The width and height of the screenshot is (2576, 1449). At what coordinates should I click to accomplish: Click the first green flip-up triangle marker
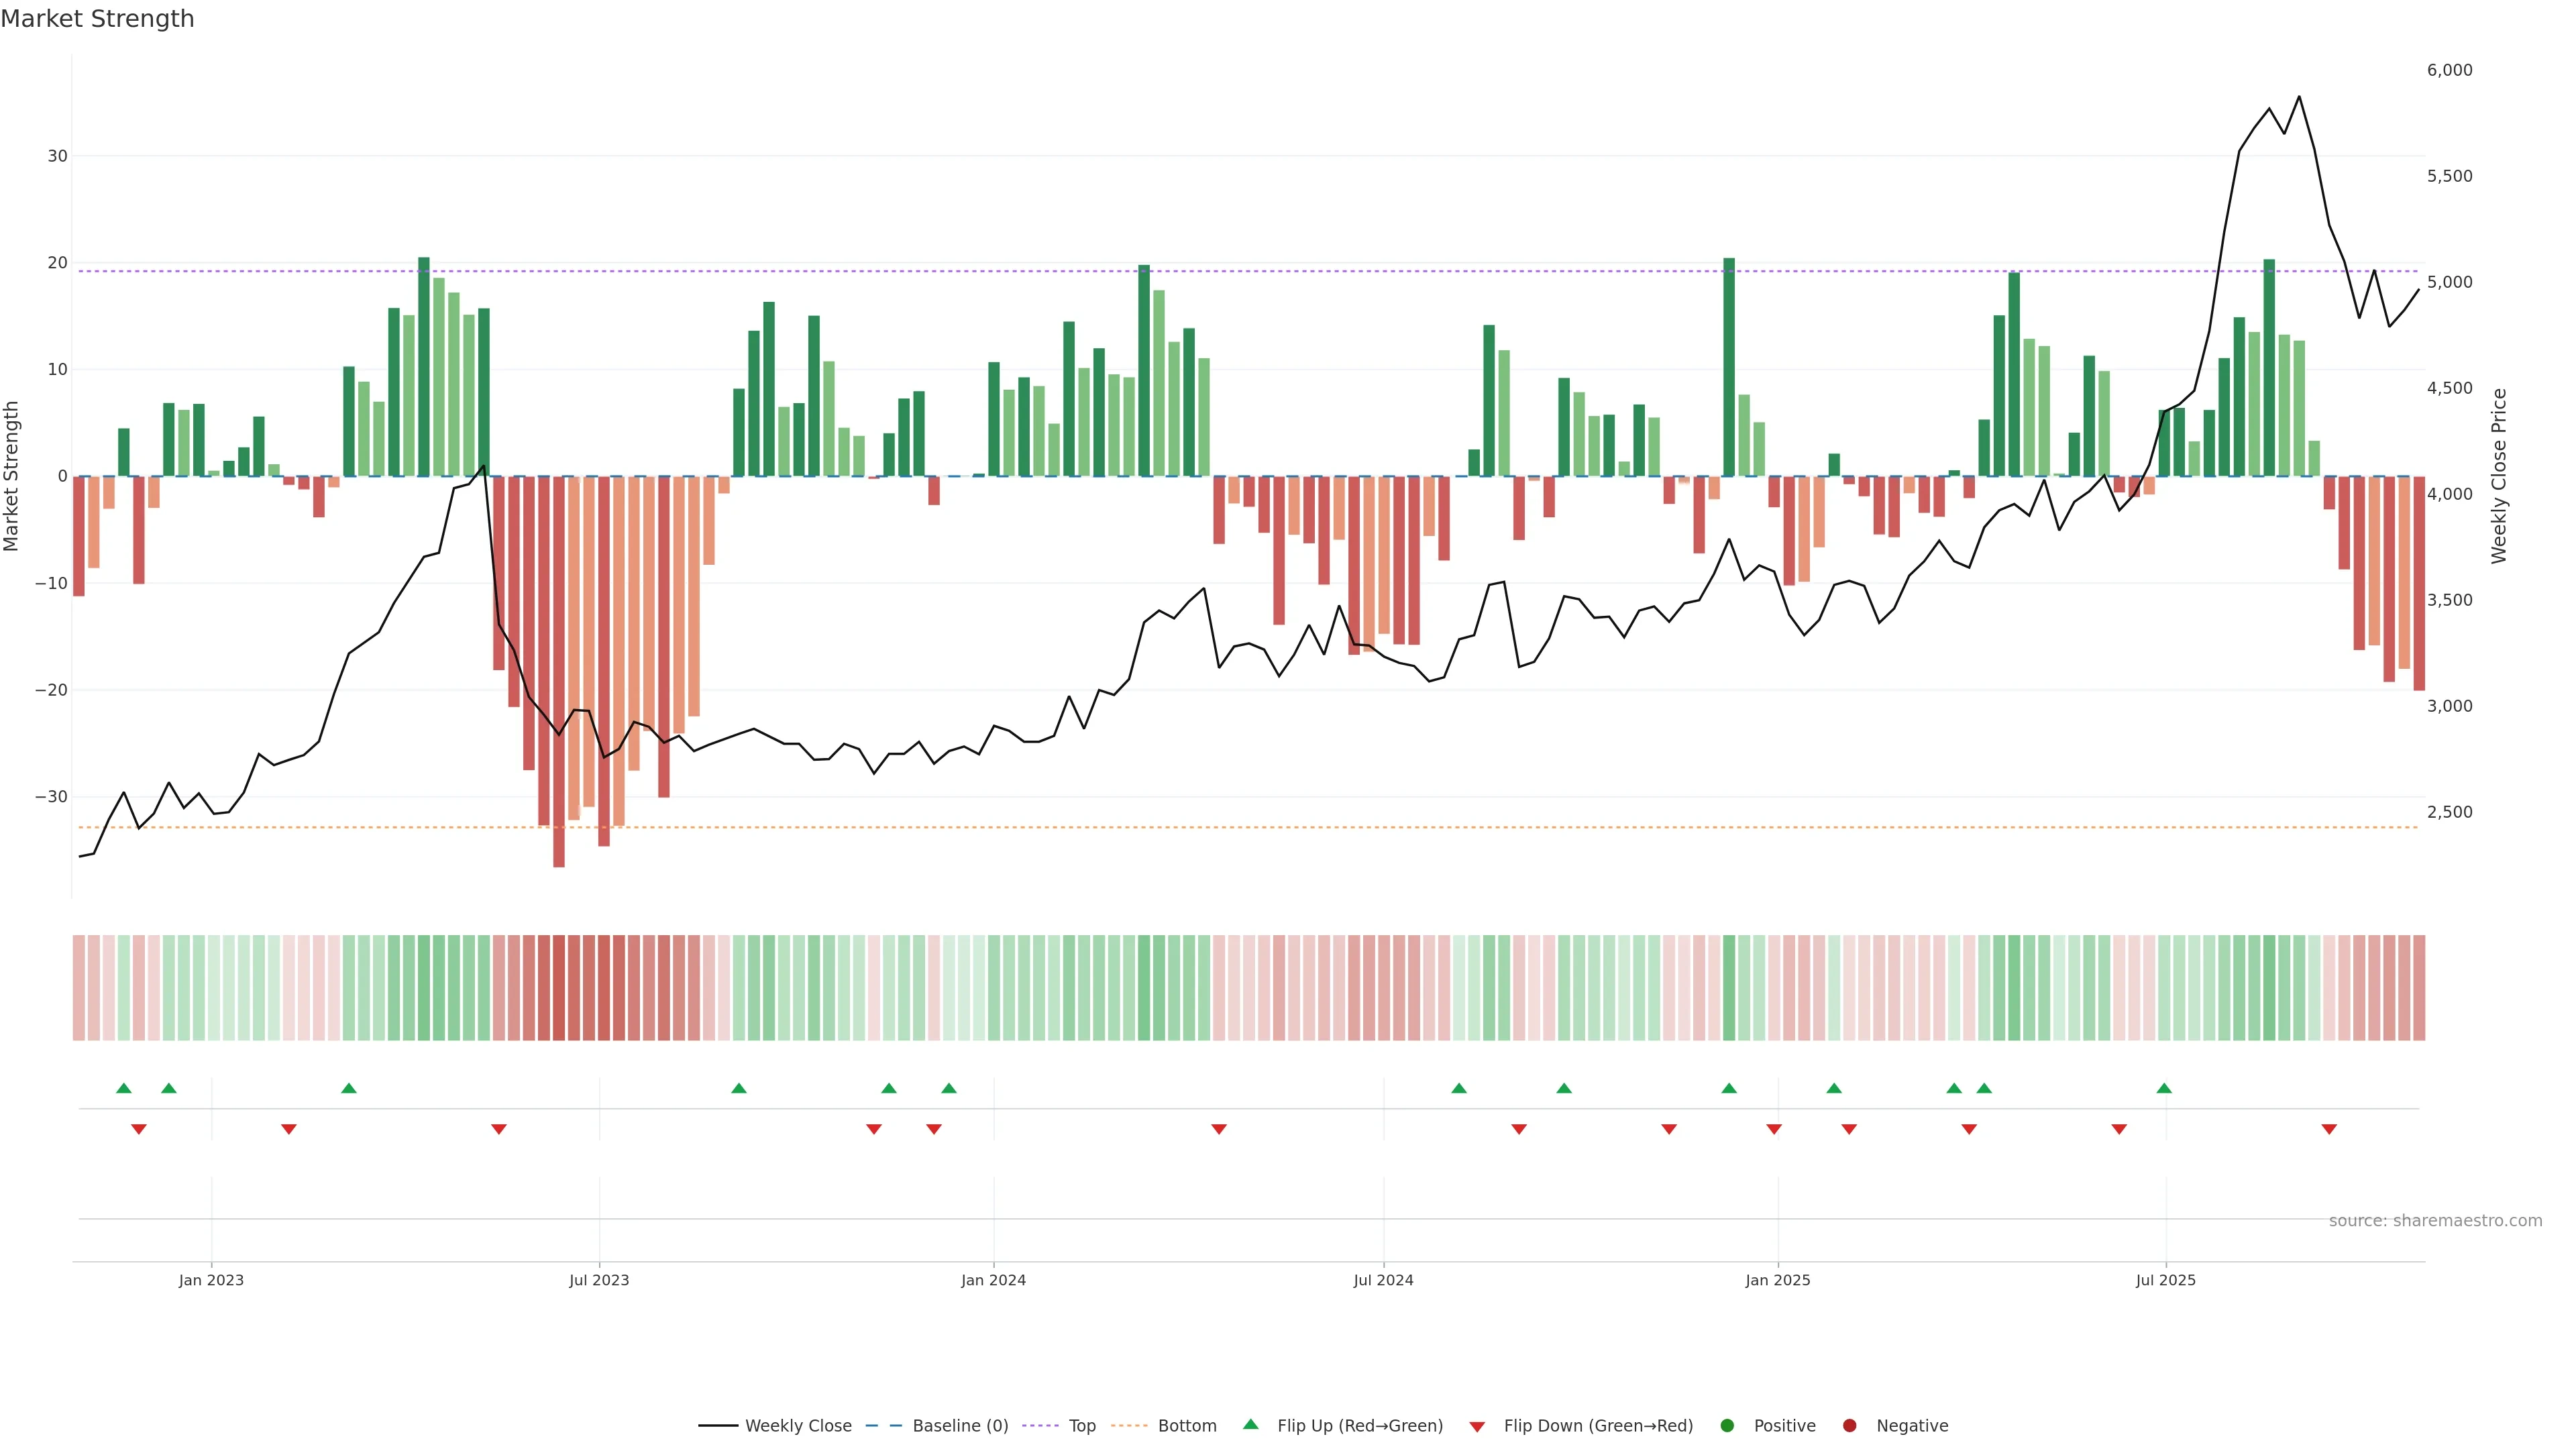click(x=124, y=1088)
